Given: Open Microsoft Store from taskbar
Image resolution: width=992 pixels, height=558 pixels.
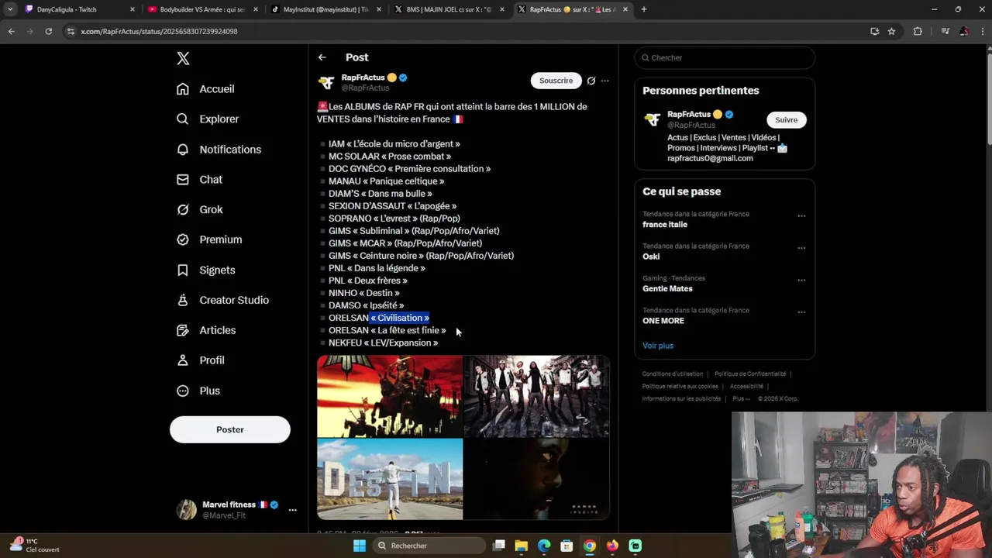Looking at the screenshot, I should (x=567, y=546).
